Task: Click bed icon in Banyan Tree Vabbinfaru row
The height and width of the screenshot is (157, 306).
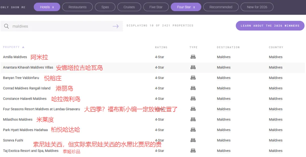Action: pyautogui.click(x=193, y=78)
